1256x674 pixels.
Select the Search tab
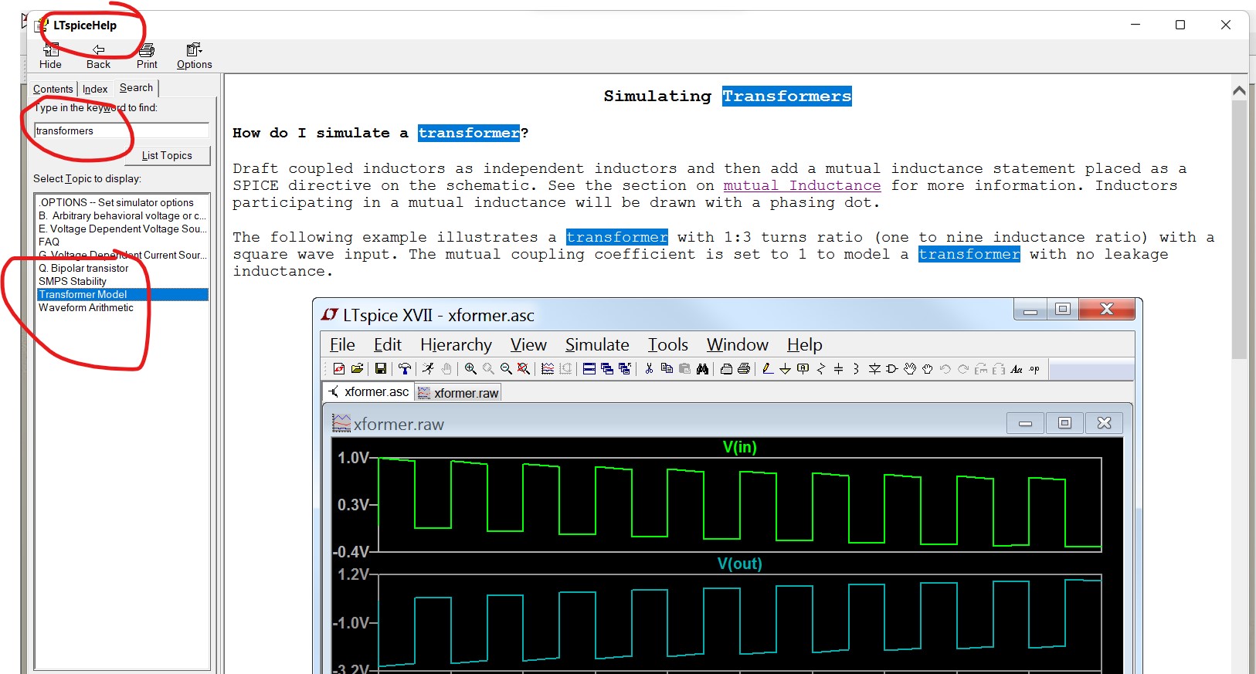136,88
